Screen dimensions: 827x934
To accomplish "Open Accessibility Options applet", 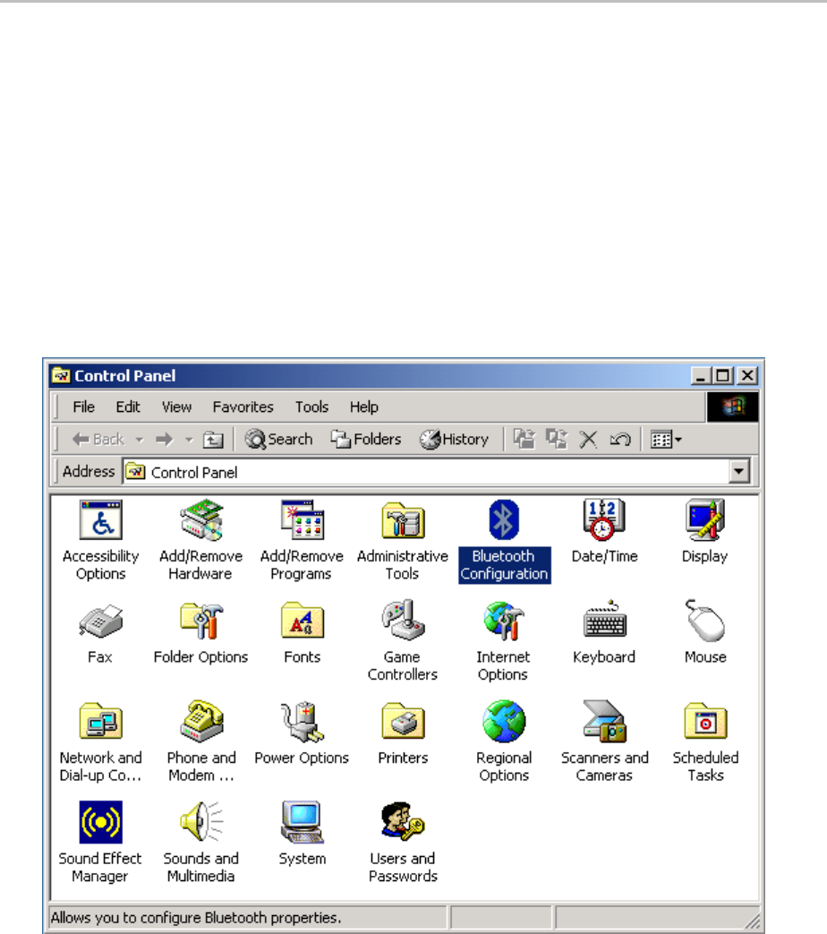I will tap(100, 520).
